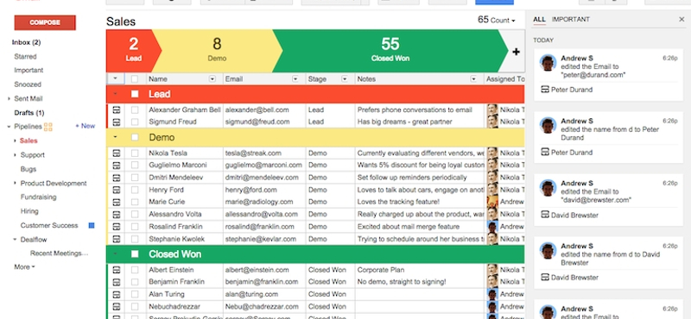Open box icon for Alessandro Volta row
The image size is (691, 319).
(117, 215)
